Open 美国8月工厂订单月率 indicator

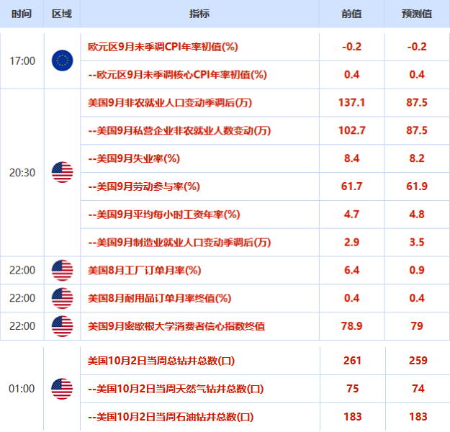144,270
